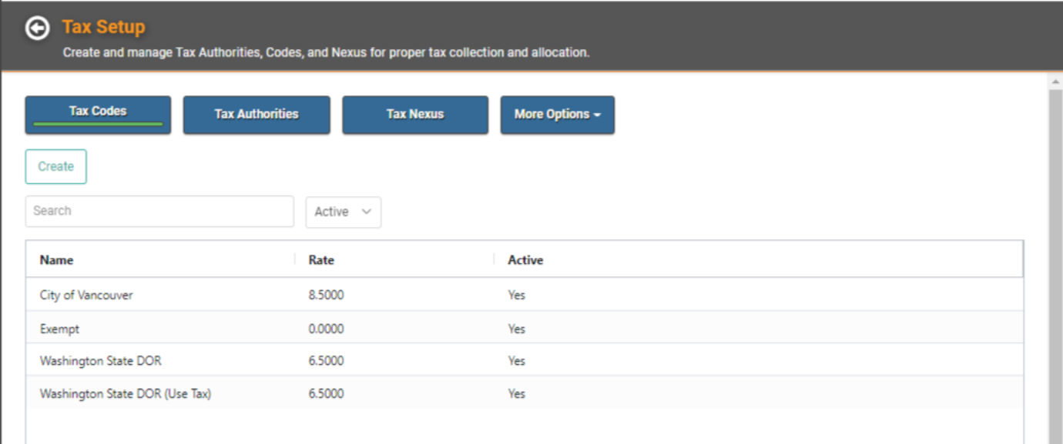1063x444 pixels.
Task: Open the Tax Codes tab
Action: tap(98, 115)
